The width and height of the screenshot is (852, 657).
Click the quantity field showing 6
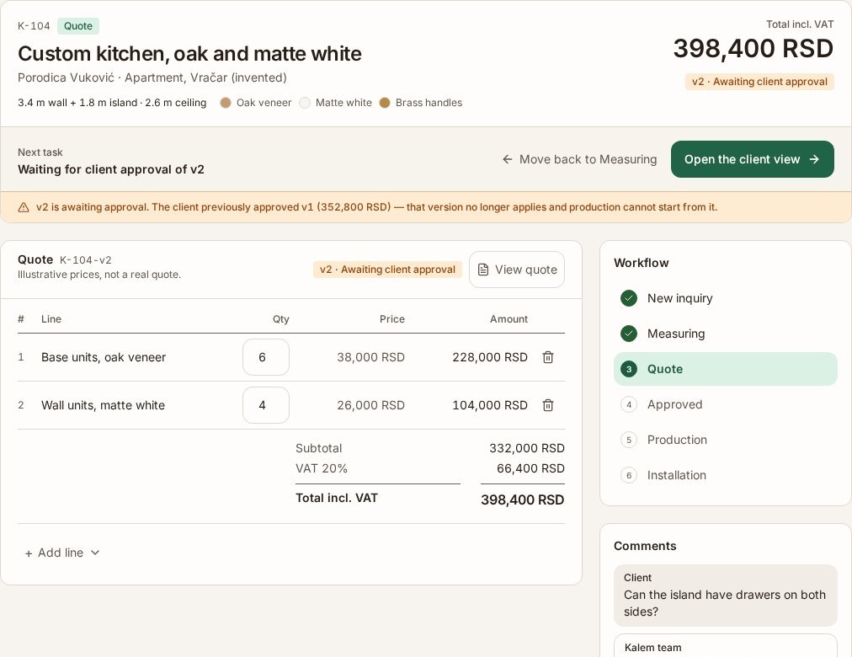[x=266, y=357]
